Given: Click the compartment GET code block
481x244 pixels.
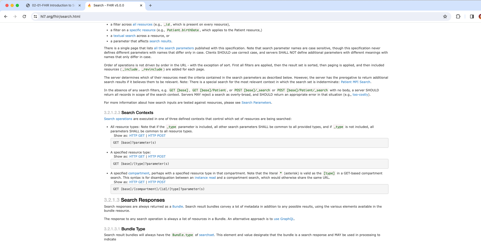Looking at the screenshot, I should coord(249,189).
